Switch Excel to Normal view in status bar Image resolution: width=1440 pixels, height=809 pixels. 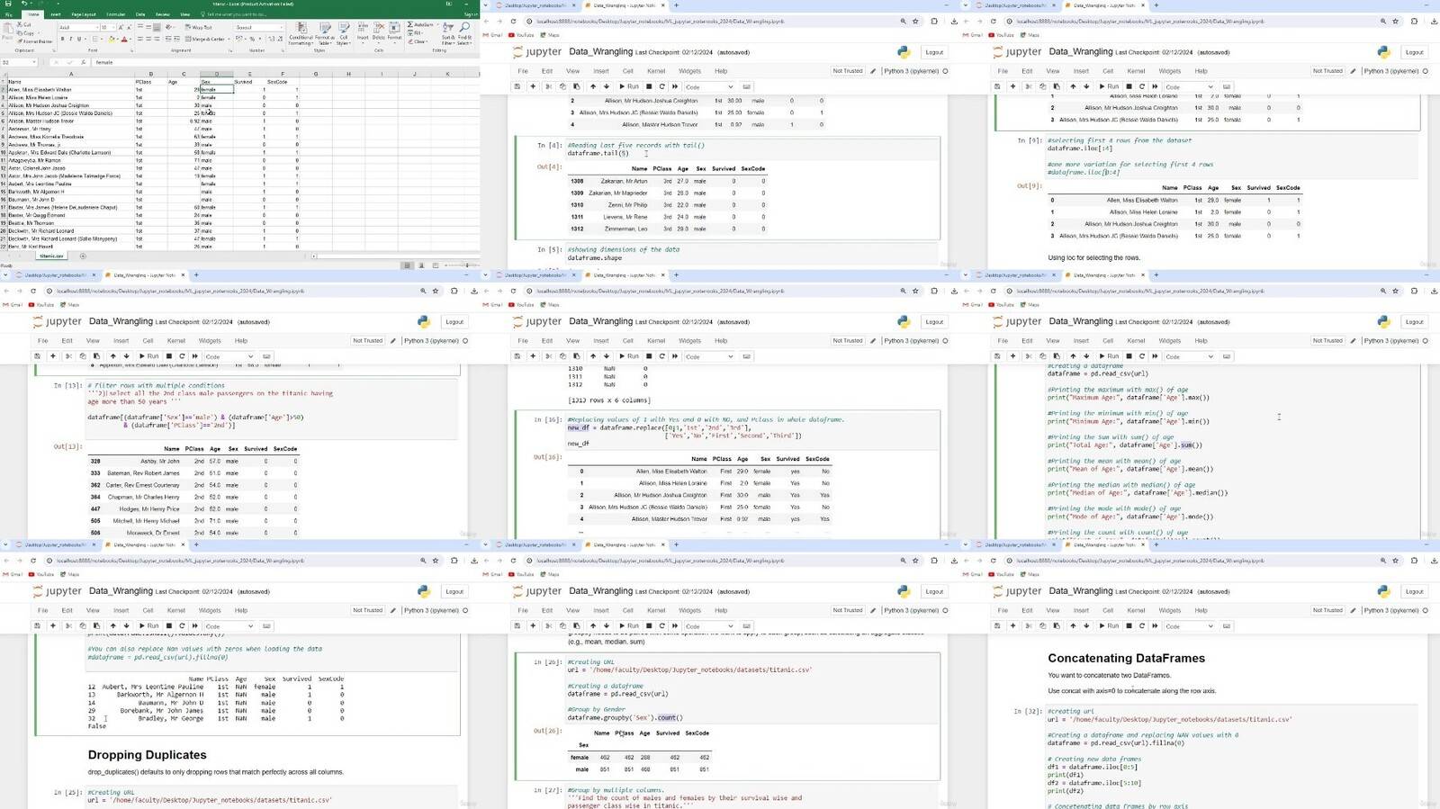[x=408, y=265]
